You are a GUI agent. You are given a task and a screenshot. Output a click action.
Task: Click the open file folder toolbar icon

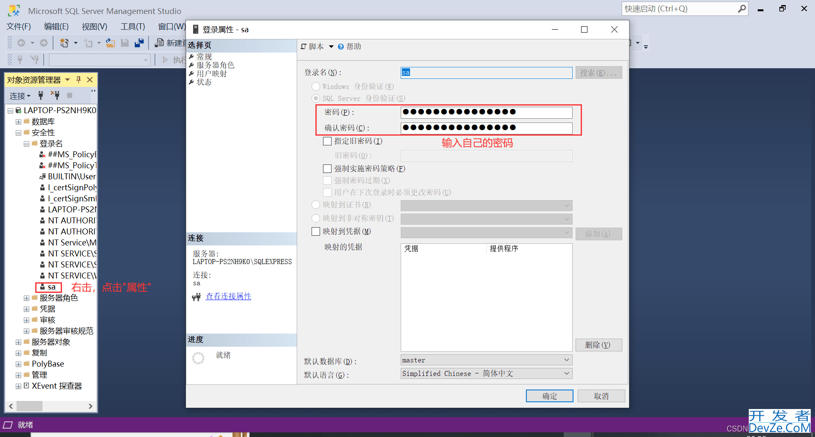[110, 43]
